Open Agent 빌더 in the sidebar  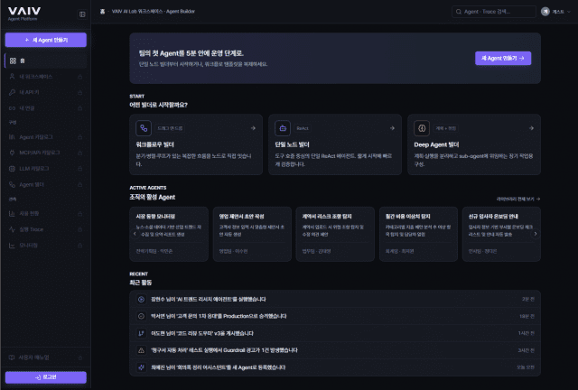pos(46,184)
